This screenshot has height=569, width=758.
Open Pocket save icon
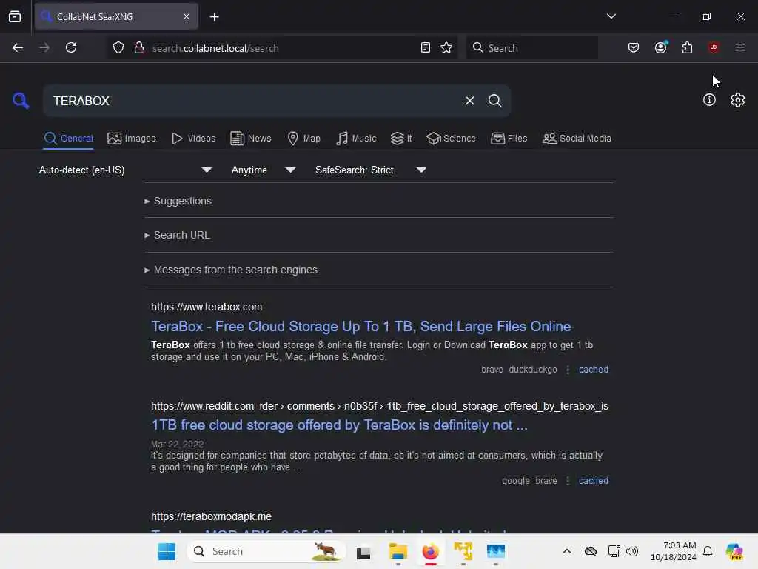pyautogui.click(x=634, y=48)
